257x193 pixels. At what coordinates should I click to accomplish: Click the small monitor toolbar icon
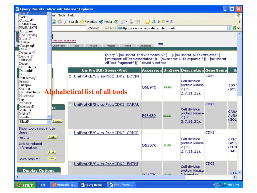point(167,22)
